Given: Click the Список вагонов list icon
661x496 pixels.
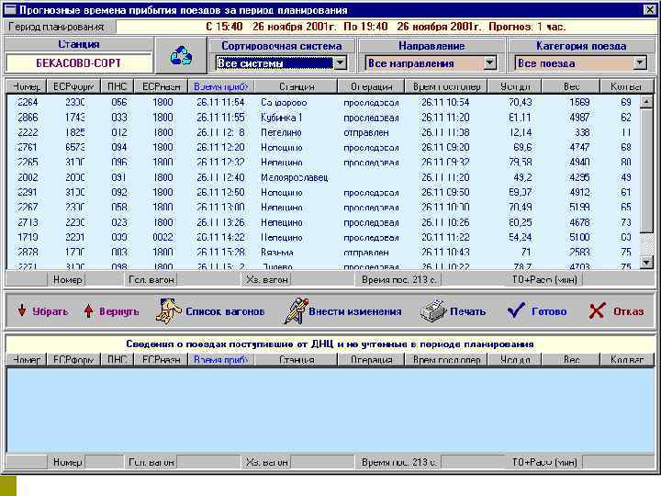Looking at the screenshot, I should pos(168,311).
